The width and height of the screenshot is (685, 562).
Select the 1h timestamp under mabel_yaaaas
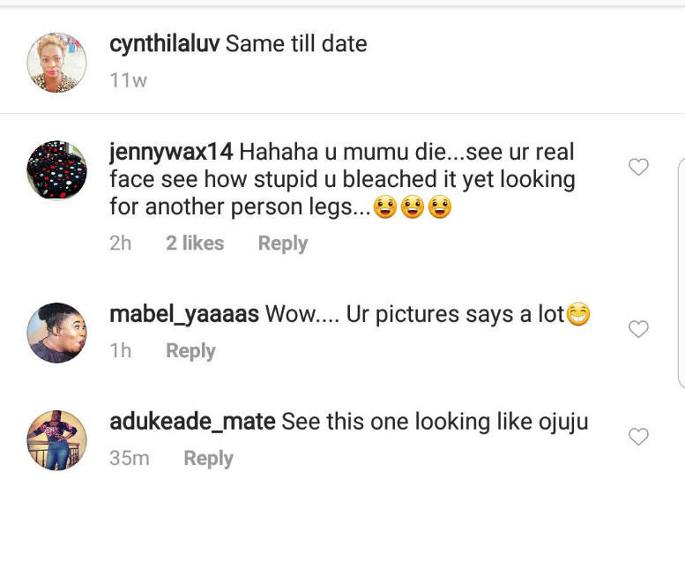(x=121, y=351)
